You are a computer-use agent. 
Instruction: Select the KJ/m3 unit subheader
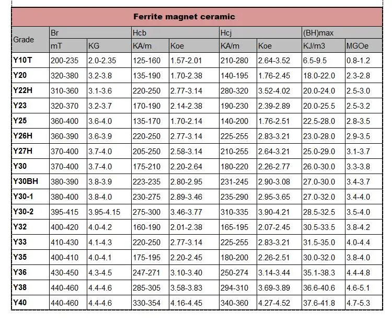[315, 46]
